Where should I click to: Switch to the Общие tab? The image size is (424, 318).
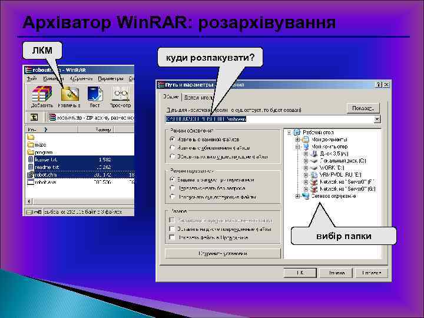(171, 97)
